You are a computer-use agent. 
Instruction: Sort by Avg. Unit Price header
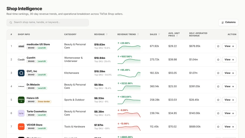[174, 34]
